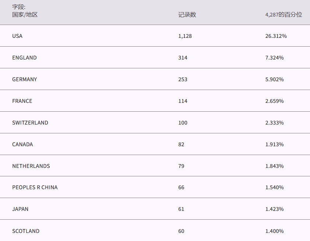Click the SCOTLAND country cell
This screenshot has height=241, width=310.
(26, 231)
